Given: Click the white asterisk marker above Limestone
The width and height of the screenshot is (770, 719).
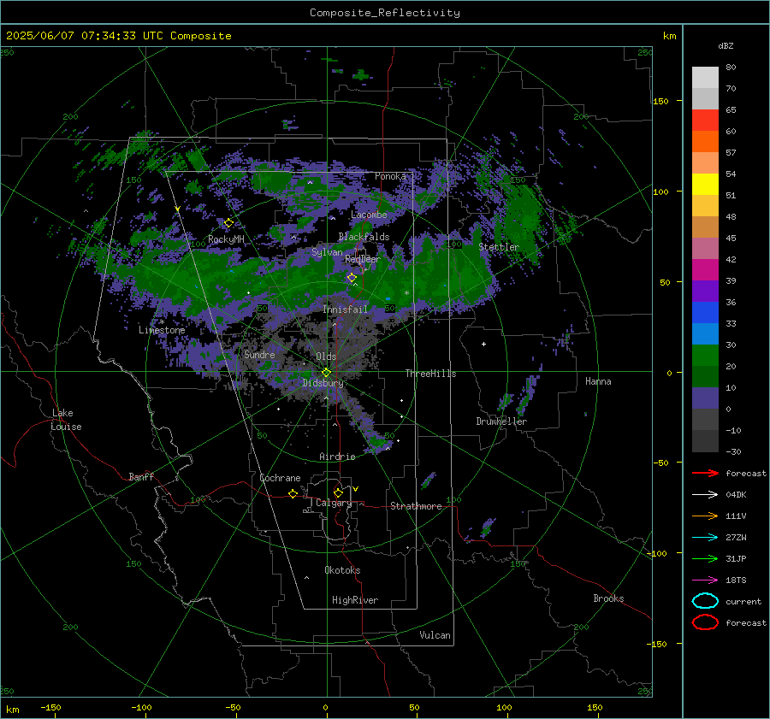Looking at the screenshot, I should tap(162, 322).
